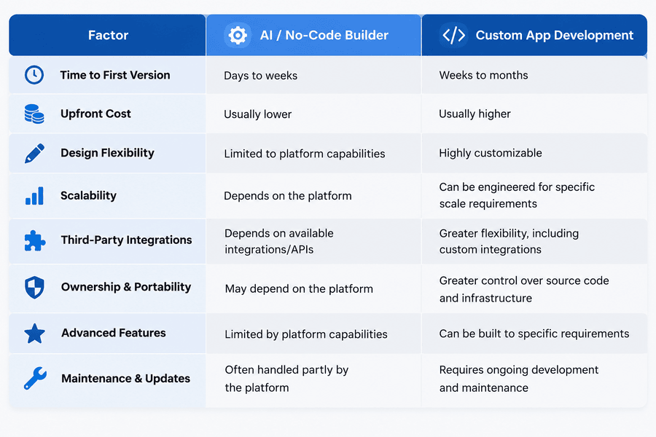Viewport: 656px width, 437px height.
Task: Click the coin stack icon for Upfront Cost
Action: 34,114
